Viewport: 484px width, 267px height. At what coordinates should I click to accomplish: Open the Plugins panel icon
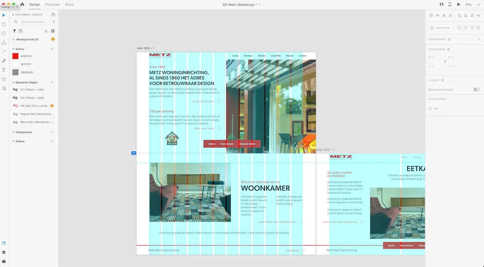tap(4, 261)
